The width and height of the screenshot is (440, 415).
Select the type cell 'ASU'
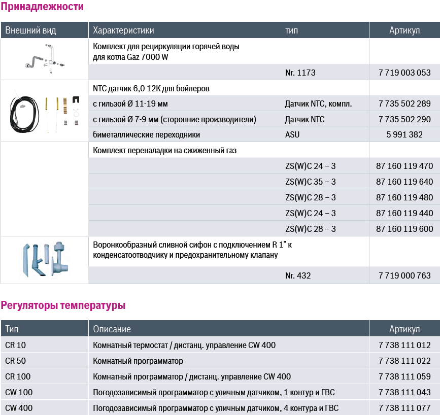[x=292, y=134]
